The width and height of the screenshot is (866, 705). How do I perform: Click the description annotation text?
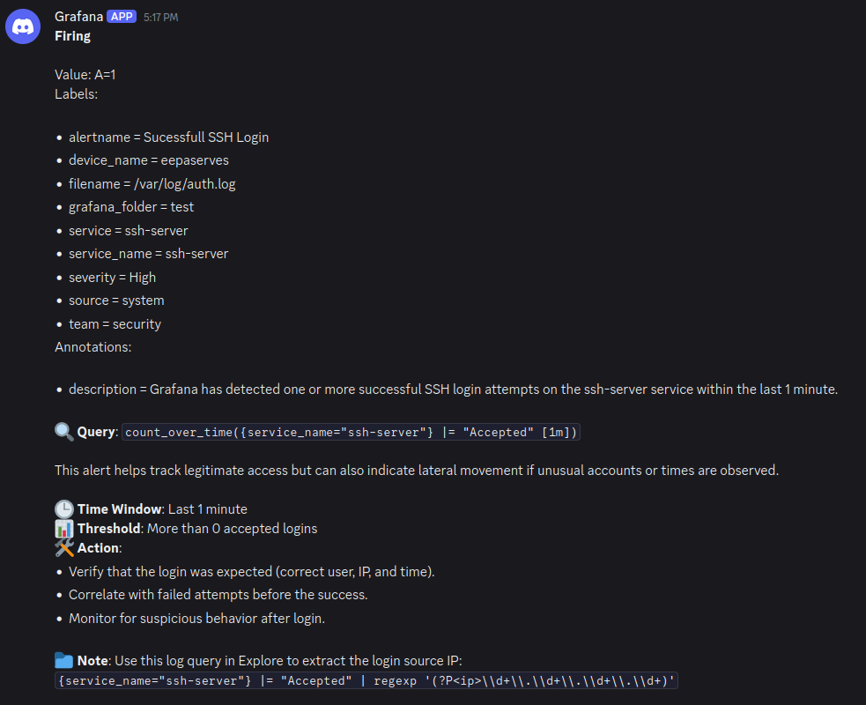tap(453, 390)
